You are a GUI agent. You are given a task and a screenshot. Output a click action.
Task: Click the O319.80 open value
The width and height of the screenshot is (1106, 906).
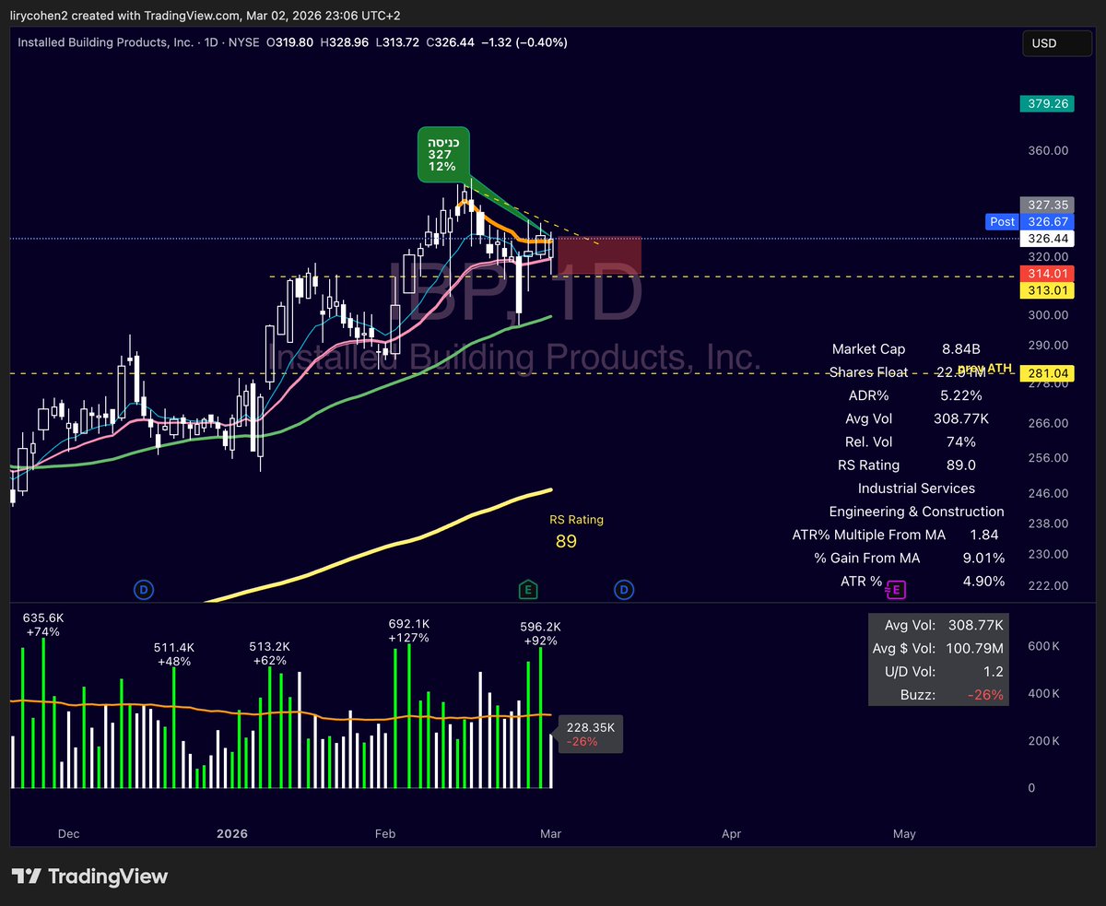289,42
